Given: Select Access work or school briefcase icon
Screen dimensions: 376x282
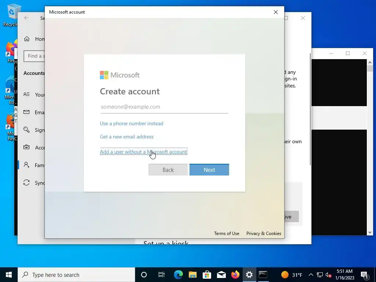Looking at the screenshot, I should [x=26, y=147].
